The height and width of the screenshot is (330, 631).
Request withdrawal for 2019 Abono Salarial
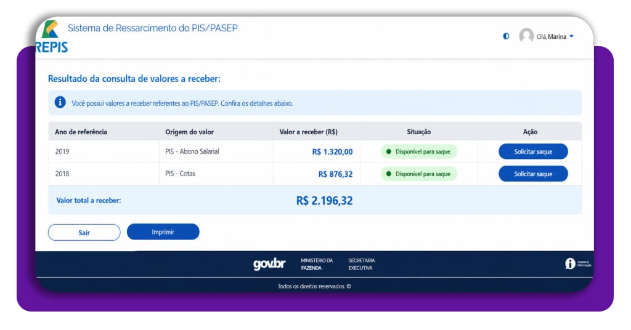(x=533, y=151)
